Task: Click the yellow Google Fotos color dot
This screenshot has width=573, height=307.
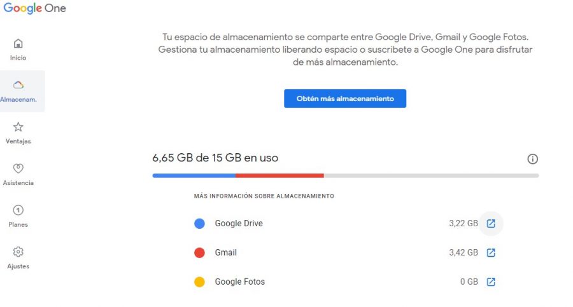Action: click(x=199, y=282)
